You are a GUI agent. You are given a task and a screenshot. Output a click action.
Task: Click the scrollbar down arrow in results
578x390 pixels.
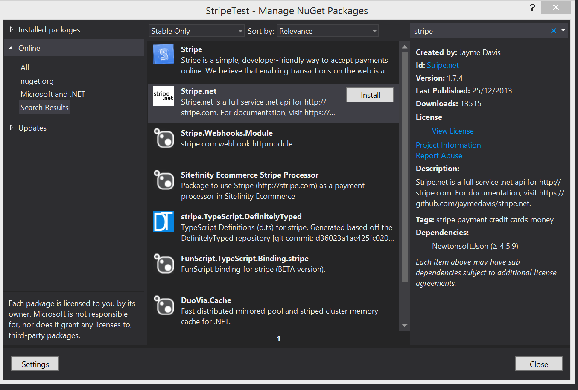(404, 326)
